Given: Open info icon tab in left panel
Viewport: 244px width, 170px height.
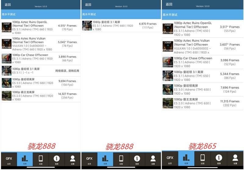Looking at the screenshot, I should click(x=57, y=159).
